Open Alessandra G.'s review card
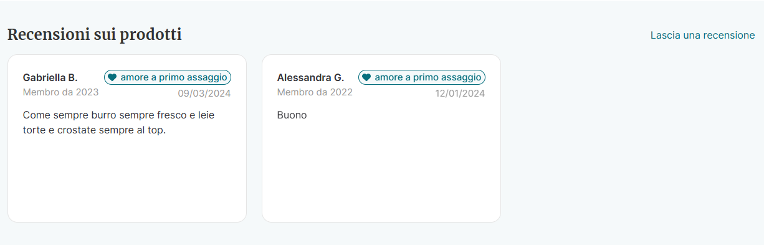This screenshot has height=245, width=764. pos(381,138)
